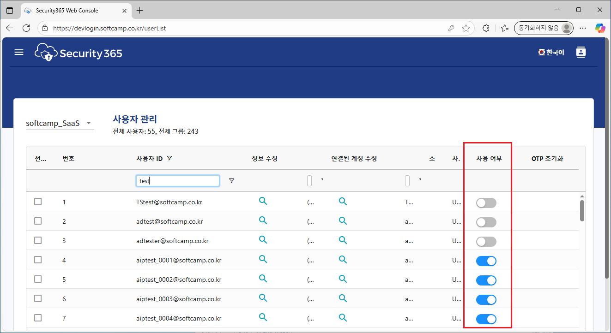The width and height of the screenshot is (611, 333).
Task: Open the hamburger navigation menu
Action: pos(19,53)
